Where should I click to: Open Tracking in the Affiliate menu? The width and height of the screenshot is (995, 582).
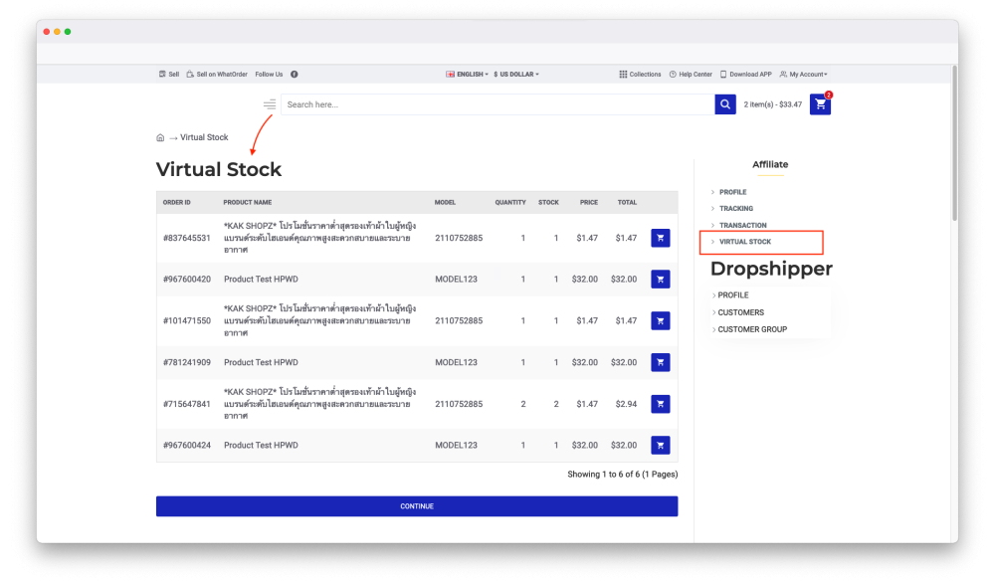point(736,209)
